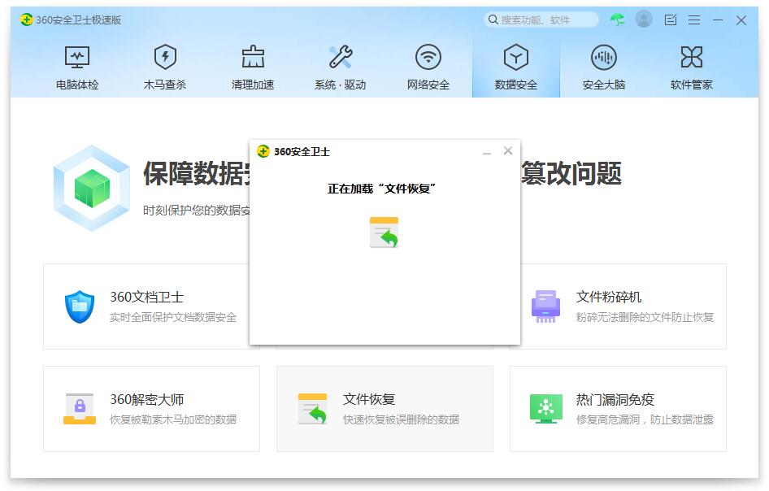Open the 清理加速 broom icon

coord(253,57)
